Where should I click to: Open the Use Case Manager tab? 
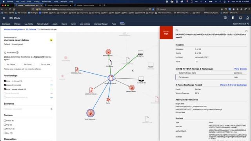[101, 24]
